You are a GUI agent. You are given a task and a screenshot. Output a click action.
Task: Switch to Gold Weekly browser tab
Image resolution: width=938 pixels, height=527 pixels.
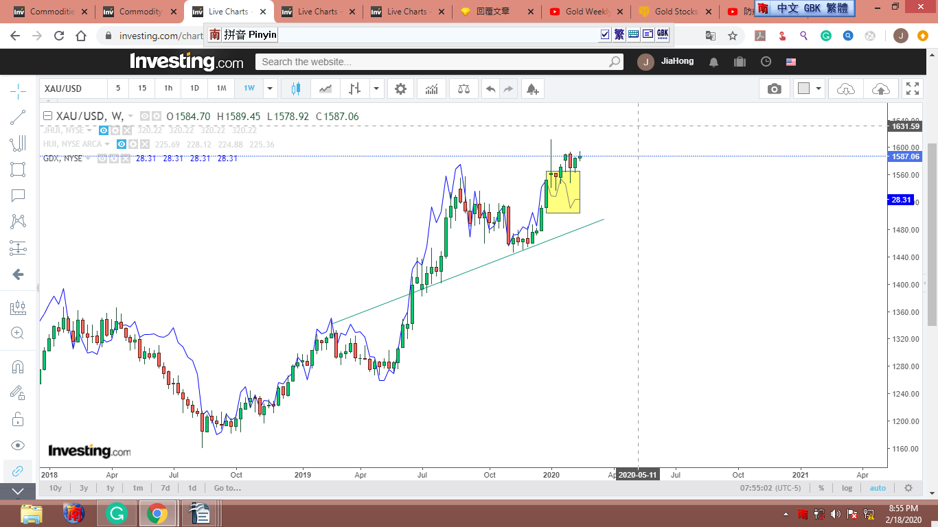coord(582,12)
